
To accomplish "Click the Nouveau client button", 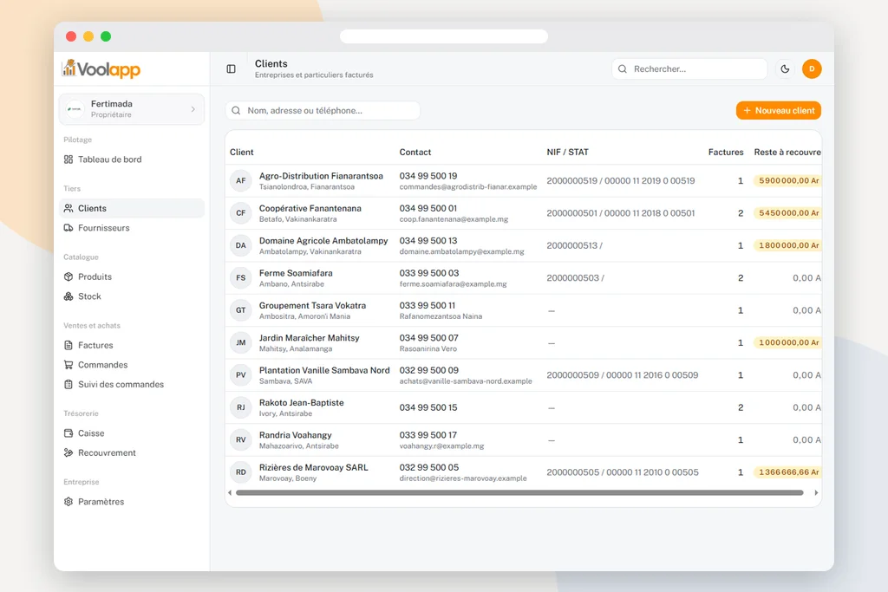I will (x=778, y=110).
